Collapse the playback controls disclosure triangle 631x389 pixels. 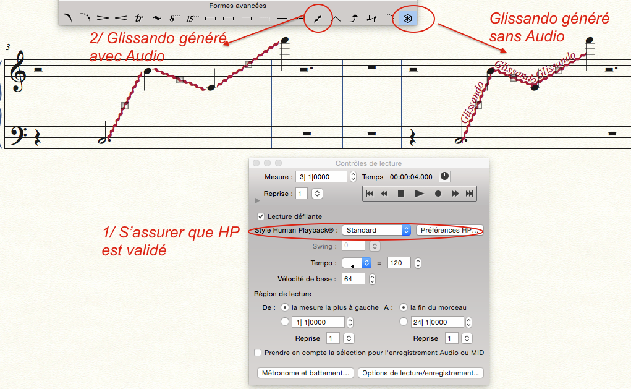(x=258, y=201)
